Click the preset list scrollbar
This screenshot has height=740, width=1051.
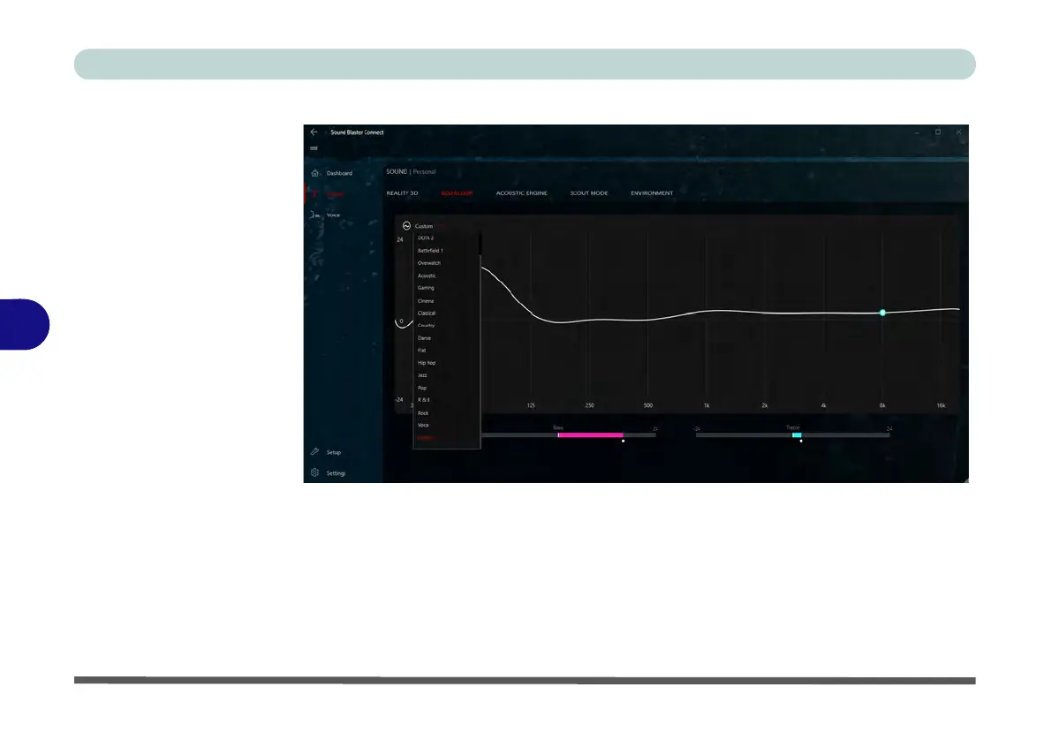click(x=480, y=245)
